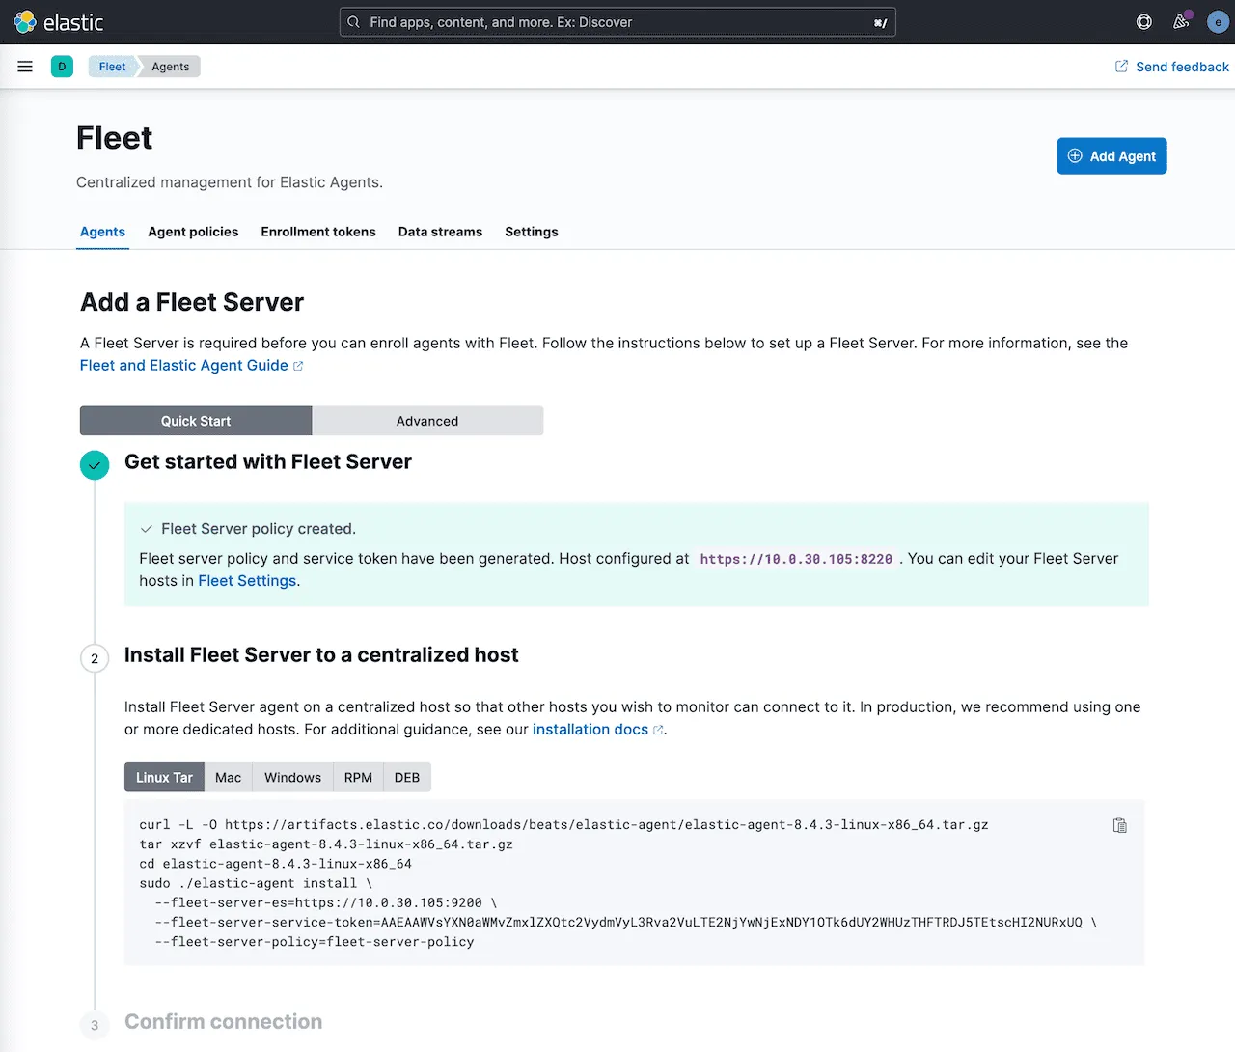This screenshot has height=1052, width=1235.
Task: Choose the Mac platform option
Action: pos(229,777)
